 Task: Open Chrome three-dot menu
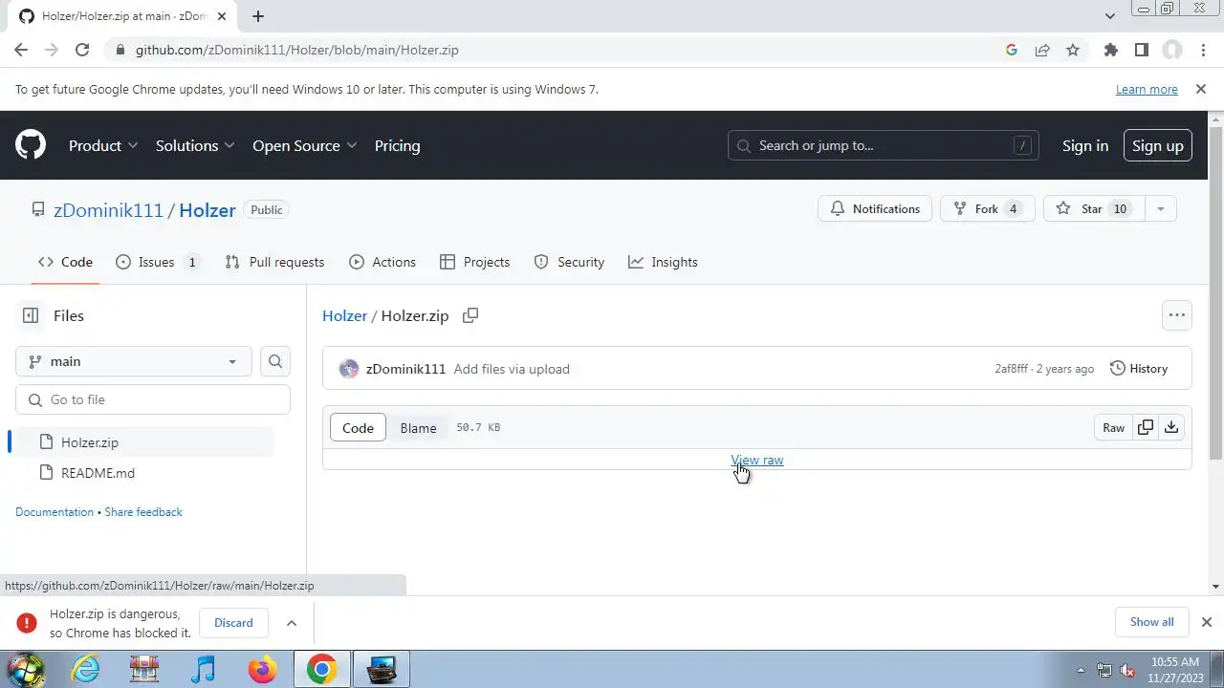click(x=1201, y=50)
